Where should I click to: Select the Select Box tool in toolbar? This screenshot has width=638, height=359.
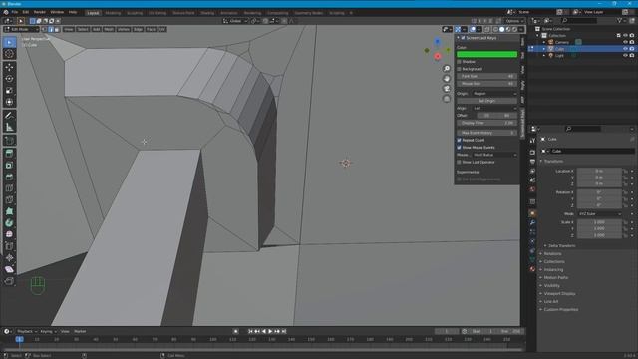click(x=9, y=42)
